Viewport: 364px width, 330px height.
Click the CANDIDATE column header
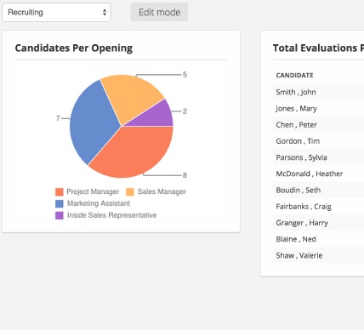coord(294,76)
